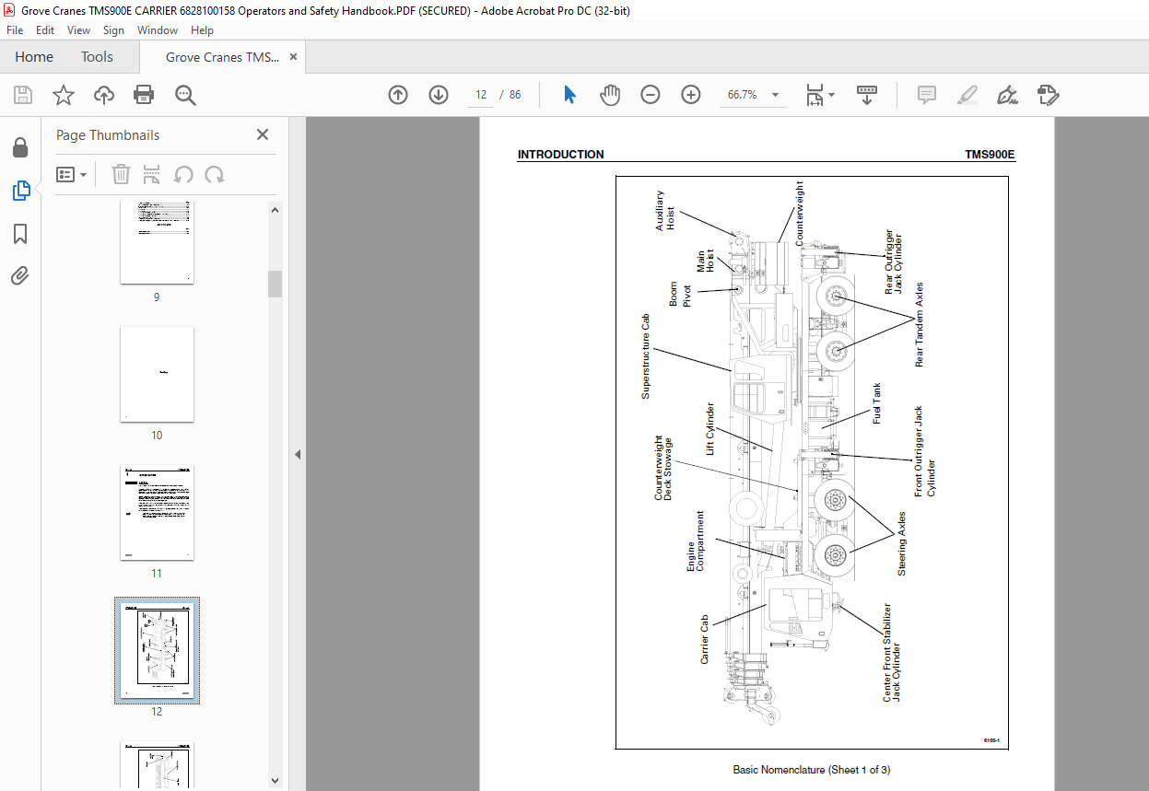
Task: Click the INTRODUCTION page header text
Action: [560, 155]
